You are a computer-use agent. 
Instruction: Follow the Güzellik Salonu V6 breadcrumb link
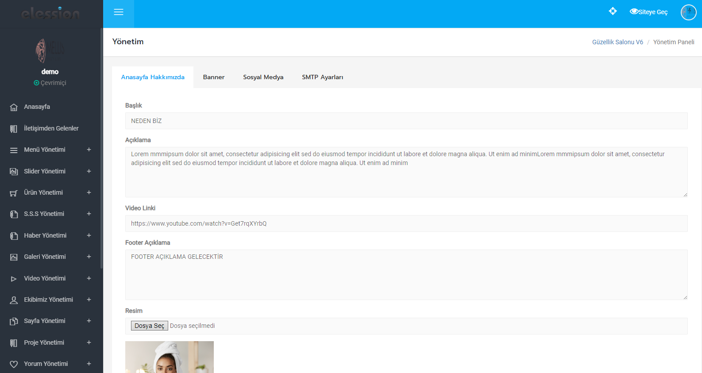[617, 42]
